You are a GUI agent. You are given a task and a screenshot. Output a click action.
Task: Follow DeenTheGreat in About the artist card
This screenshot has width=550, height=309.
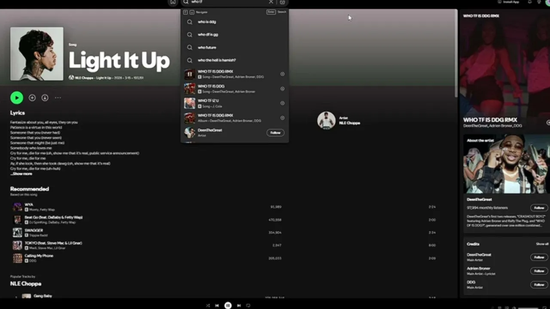click(539, 208)
